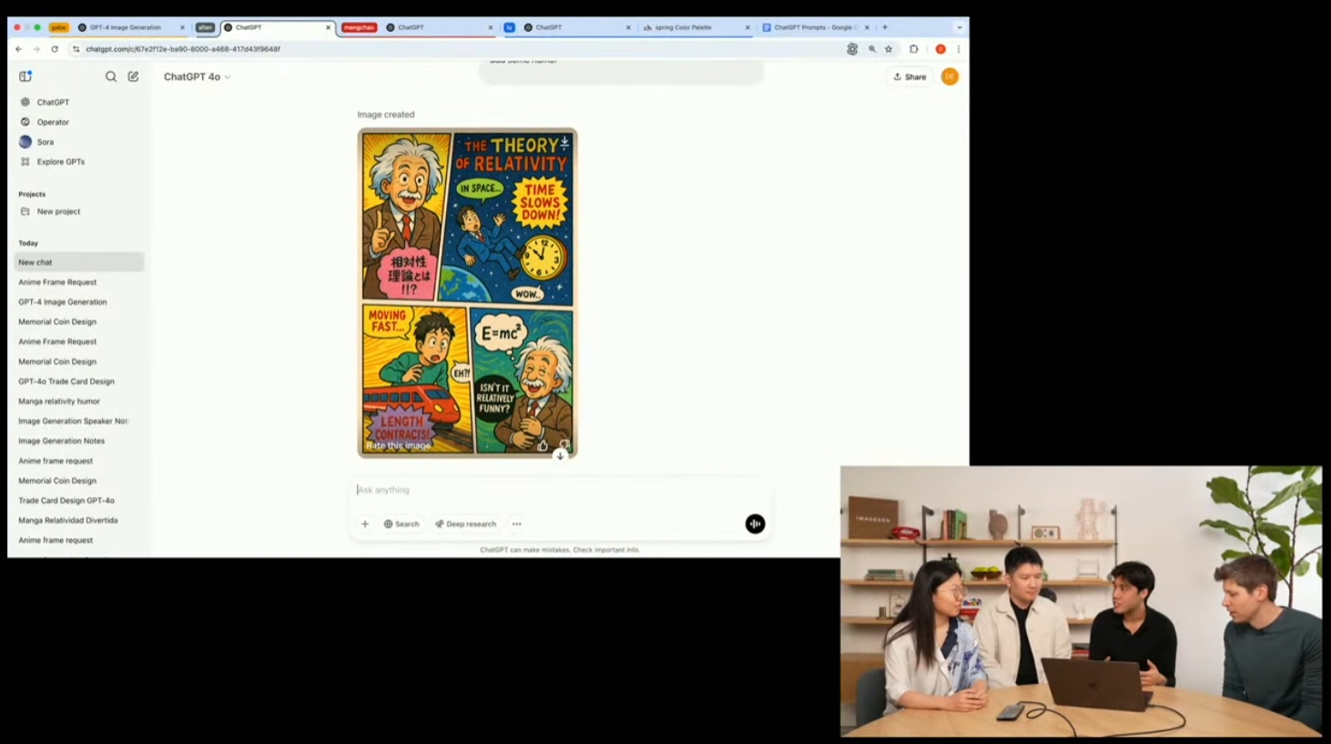Start a new chat with compose icon
The width and height of the screenshot is (1331, 744).
[133, 76]
